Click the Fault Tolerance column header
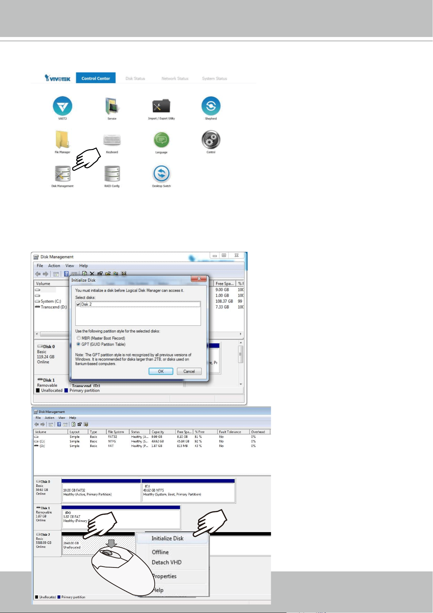 click(x=234, y=432)
